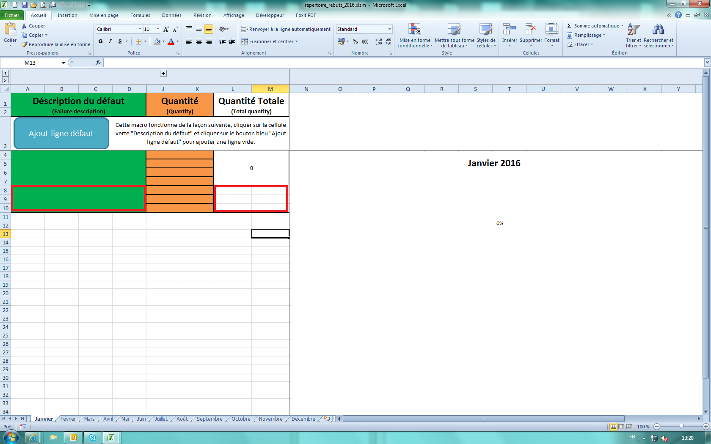
Task: Switch to the Données tab
Action: click(172, 15)
